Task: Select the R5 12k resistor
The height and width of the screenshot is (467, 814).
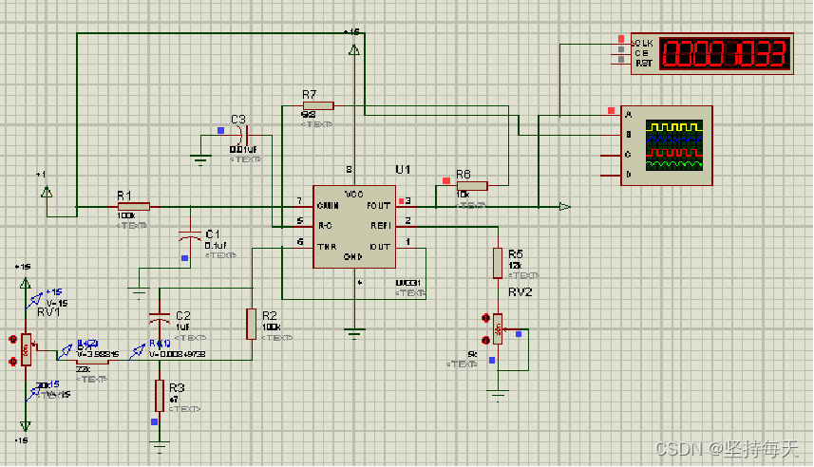Action: (x=498, y=263)
